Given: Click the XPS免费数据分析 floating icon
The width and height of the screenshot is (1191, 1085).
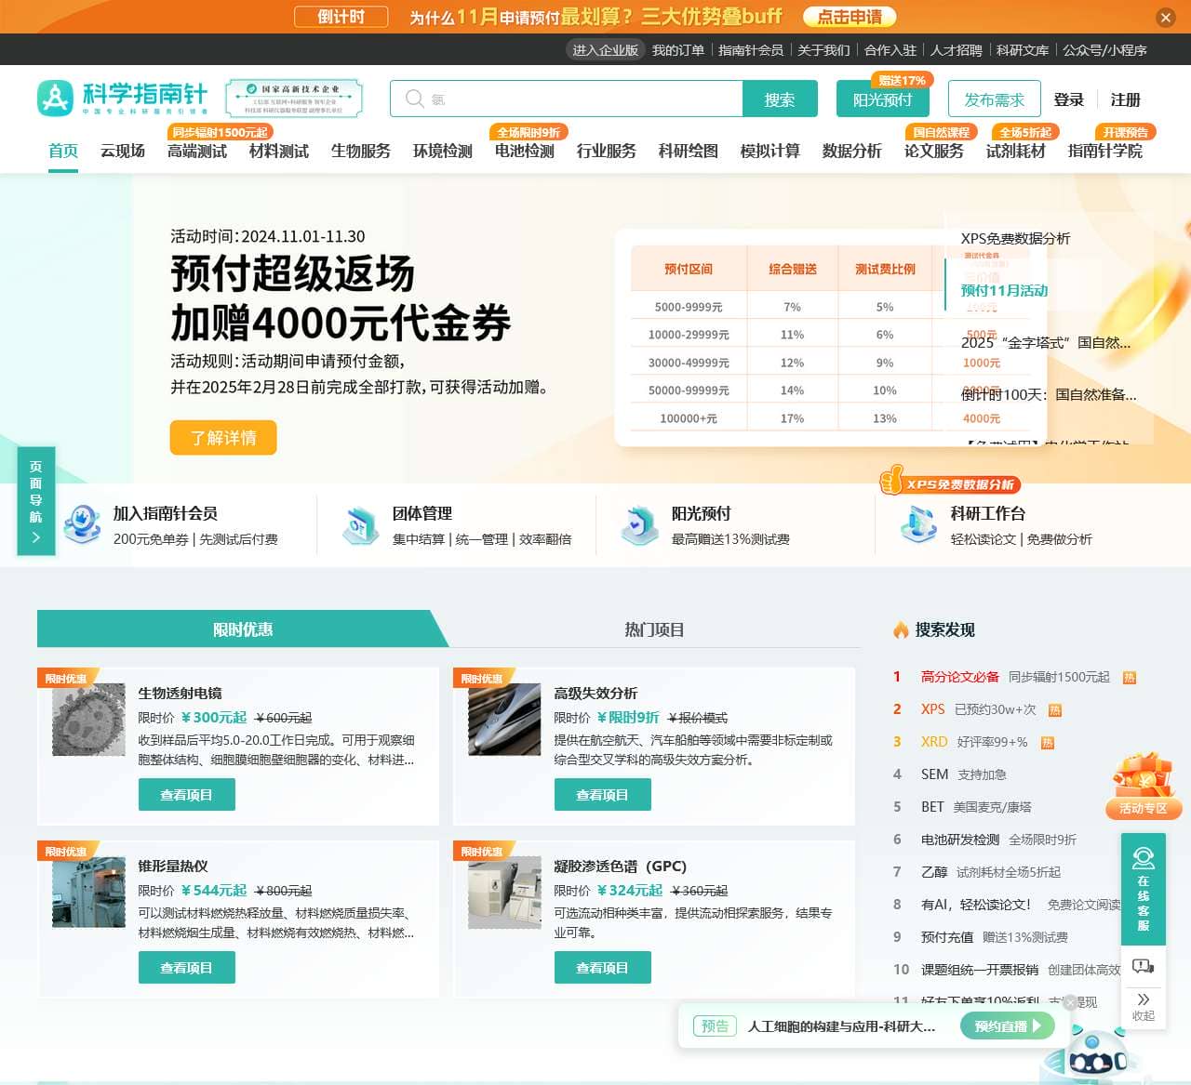Looking at the screenshot, I should click(x=951, y=484).
